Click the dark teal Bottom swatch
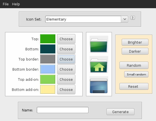The height and width of the screenshot is (121, 156). 48,49
